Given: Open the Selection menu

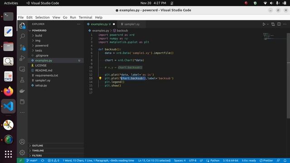Looking at the screenshot, I should [x=42, y=17].
